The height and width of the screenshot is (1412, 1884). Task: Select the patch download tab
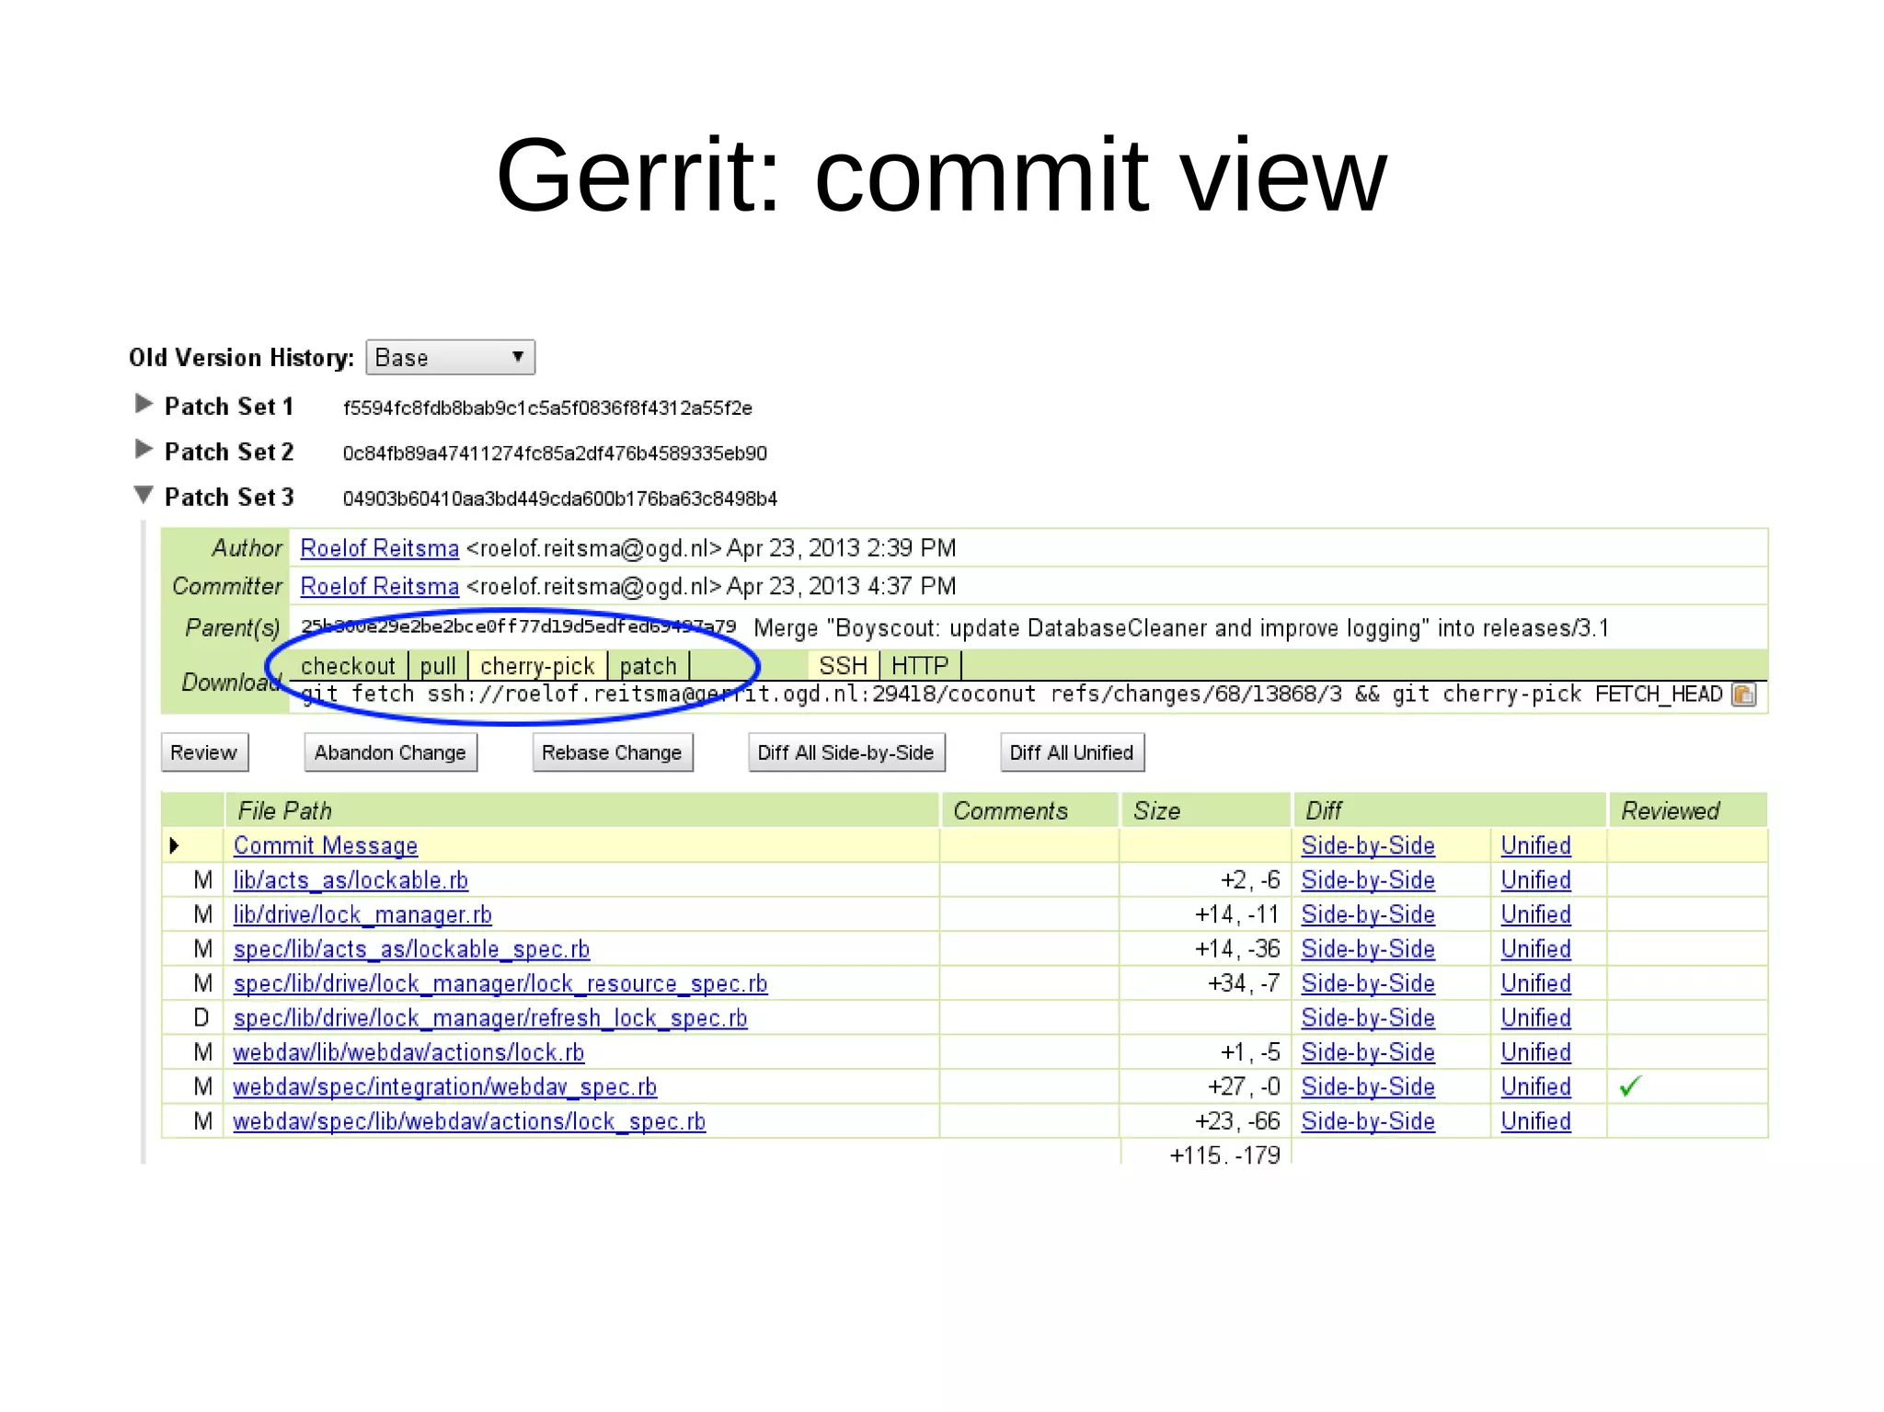tap(648, 666)
